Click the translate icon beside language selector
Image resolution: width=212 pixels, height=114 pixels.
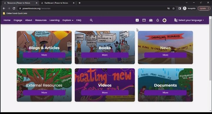[x=176, y=20]
